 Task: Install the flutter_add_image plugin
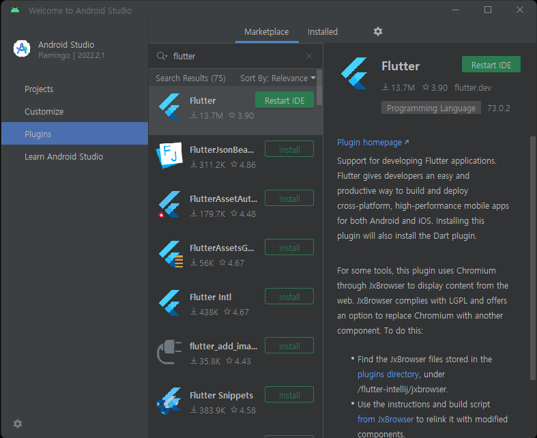pos(289,346)
